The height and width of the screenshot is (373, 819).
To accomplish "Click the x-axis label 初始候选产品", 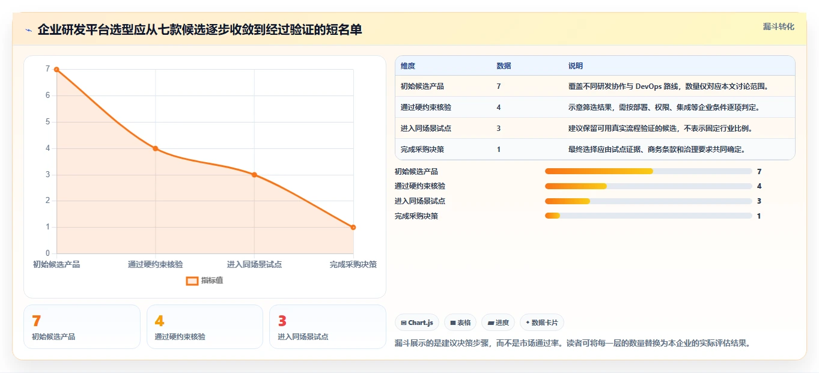I will (x=56, y=264).
